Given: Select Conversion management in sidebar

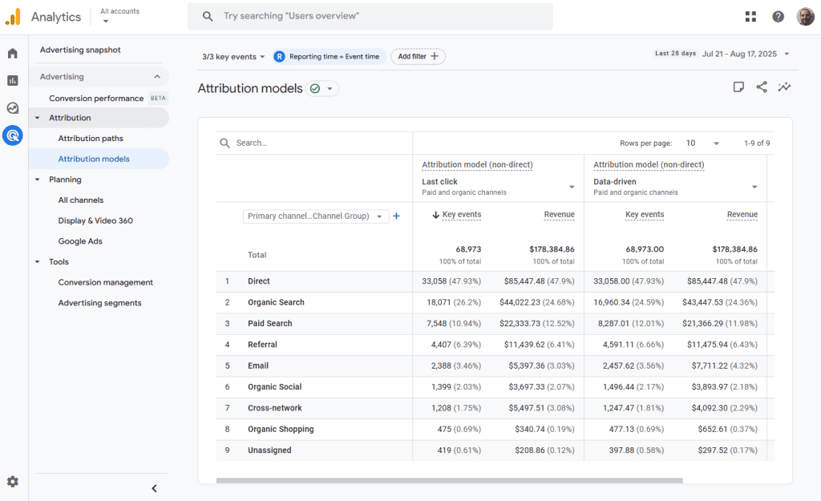Looking at the screenshot, I should [105, 282].
